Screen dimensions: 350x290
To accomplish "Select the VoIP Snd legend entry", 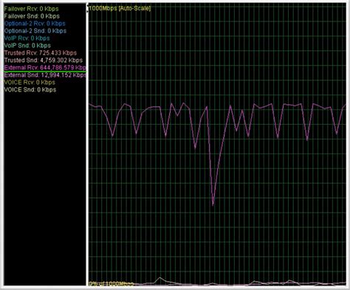I will (27, 46).
